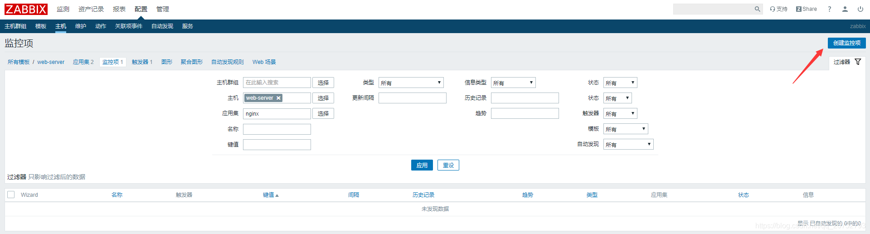Open the 模板 filter dropdown
870x234 pixels.
pyautogui.click(x=626, y=129)
